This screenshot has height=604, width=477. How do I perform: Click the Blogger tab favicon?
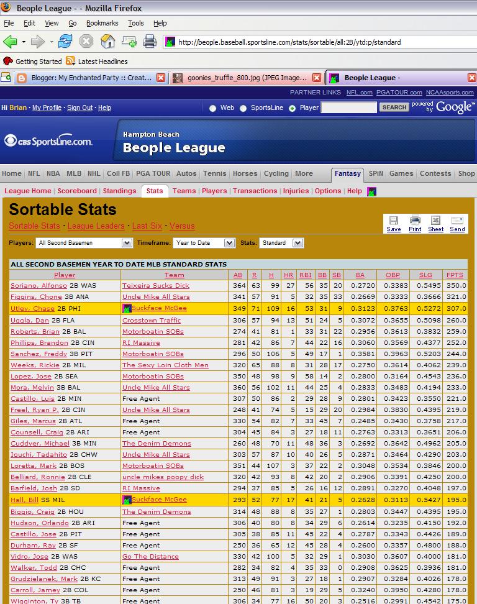click(x=22, y=78)
